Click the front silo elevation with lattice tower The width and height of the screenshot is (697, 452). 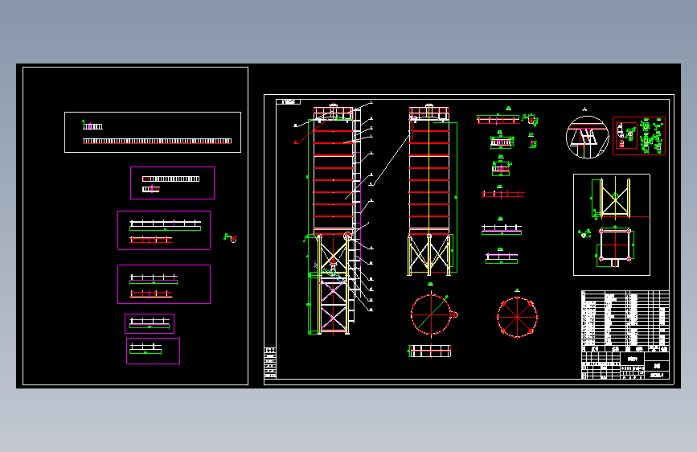[x=333, y=218]
